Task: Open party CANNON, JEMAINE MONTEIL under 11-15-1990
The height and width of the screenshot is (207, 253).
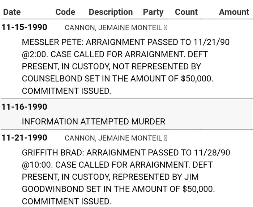Action: coord(113,28)
